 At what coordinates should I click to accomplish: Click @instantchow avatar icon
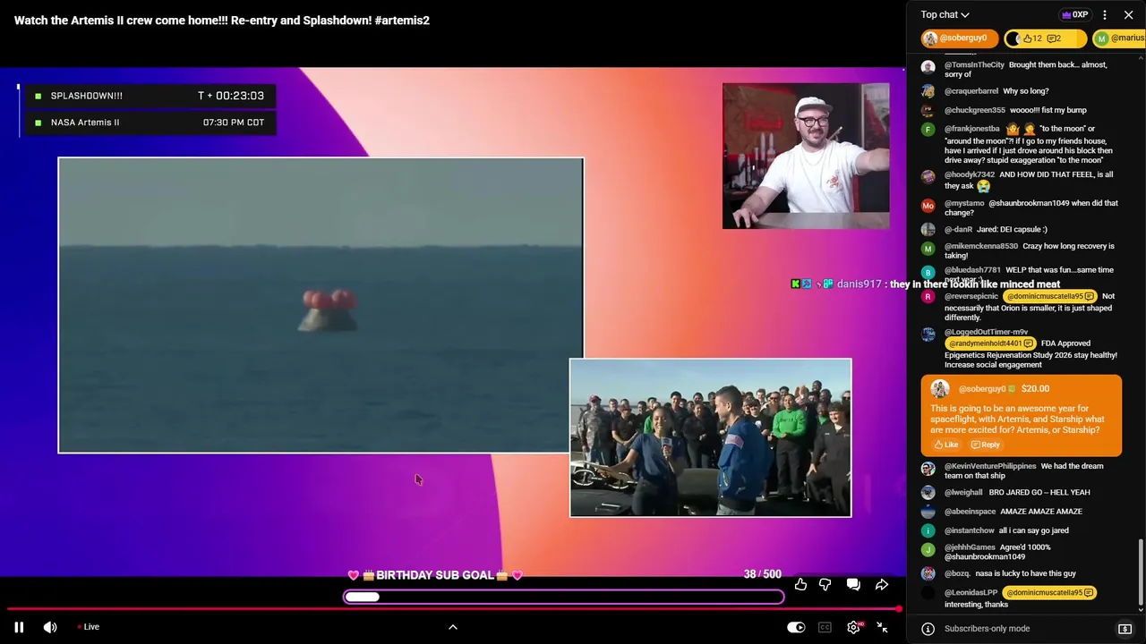[x=928, y=531]
